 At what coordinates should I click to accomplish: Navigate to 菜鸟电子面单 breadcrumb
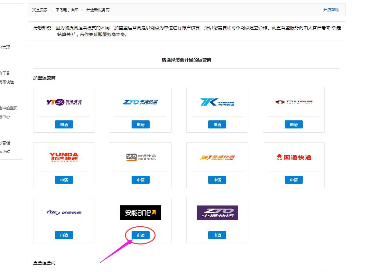click(x=67, y=10)
